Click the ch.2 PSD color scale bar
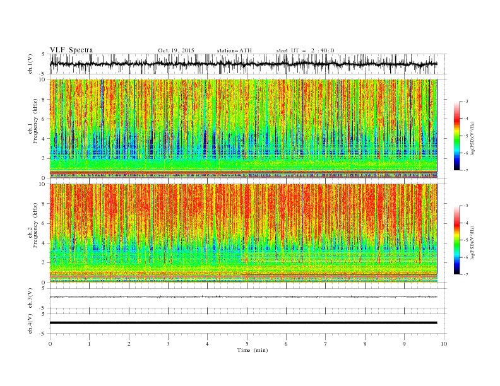The image size is (500, 386). (457, 240)
